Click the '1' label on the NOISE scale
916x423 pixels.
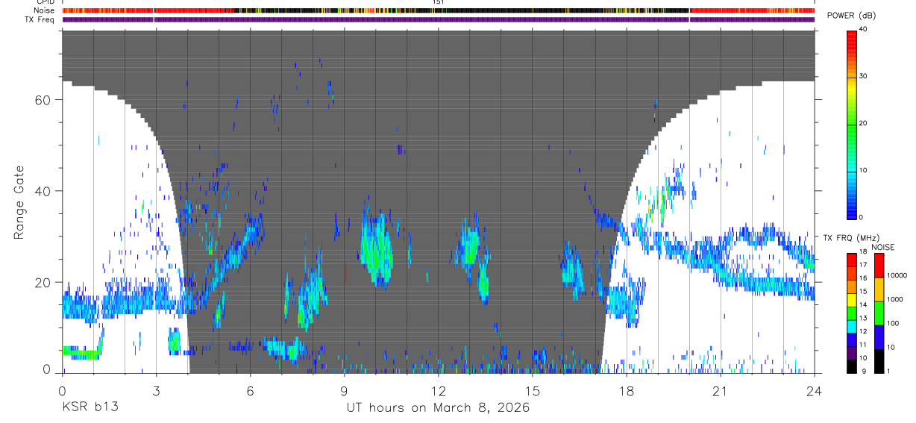(889, 372)
